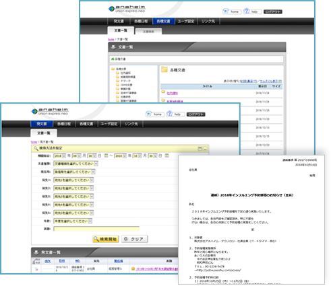This screenshot has width=331, height=286.
Task: Select 各種日程 in the front window menu bar
Action: click(x=64, y=124)
